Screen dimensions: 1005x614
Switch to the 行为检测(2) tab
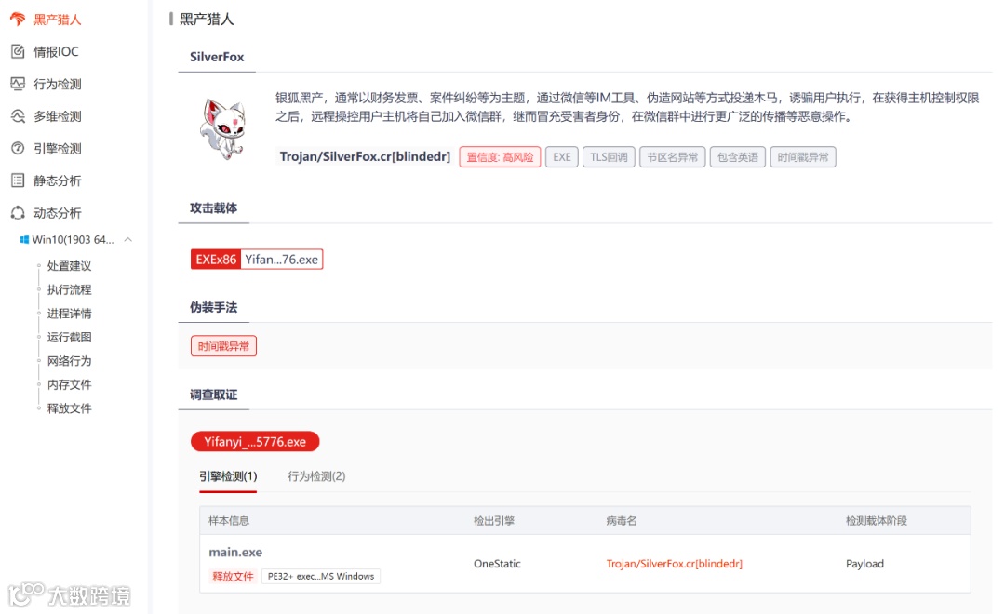(316, 476)
